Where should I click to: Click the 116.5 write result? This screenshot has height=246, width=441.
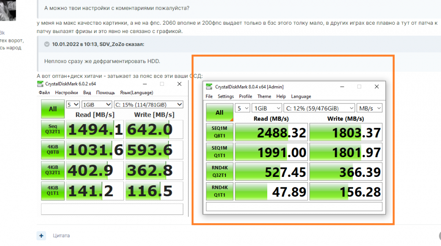pos(154,191)
